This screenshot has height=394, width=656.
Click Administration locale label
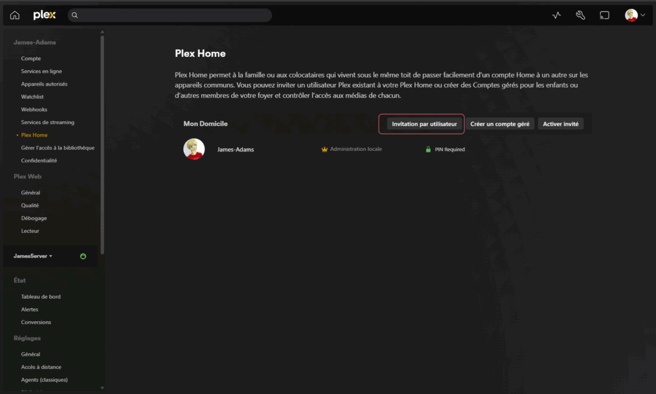coord(356,149)
